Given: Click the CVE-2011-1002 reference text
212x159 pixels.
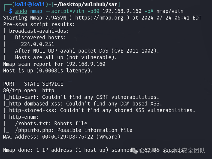Looking at the screenshot, I should 134,51.
